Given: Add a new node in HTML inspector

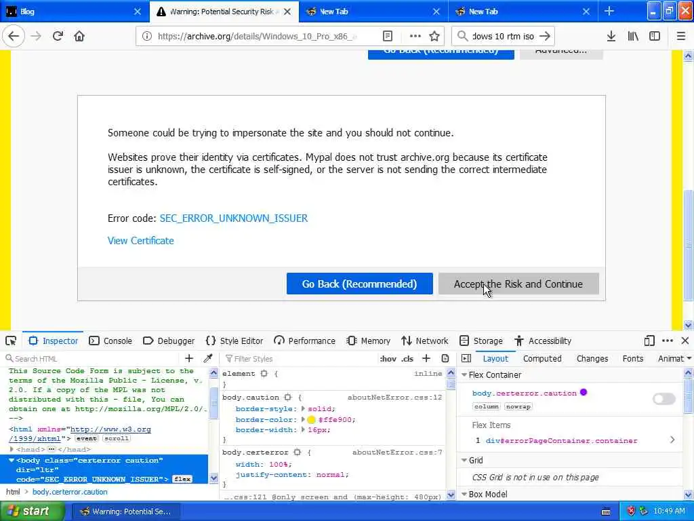Looking at the screenshot, I should click(189, 358).
